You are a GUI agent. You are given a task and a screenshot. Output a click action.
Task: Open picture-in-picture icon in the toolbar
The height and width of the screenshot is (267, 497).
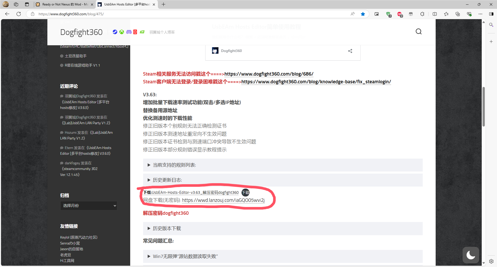tap(377, 14)
